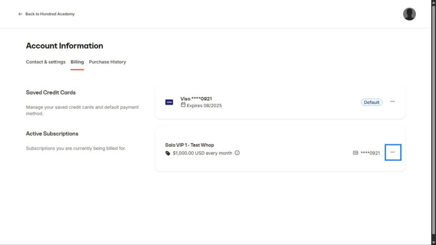Open the Visa card three-dot options menu
The image size is (436, 245).
[393, 102]
